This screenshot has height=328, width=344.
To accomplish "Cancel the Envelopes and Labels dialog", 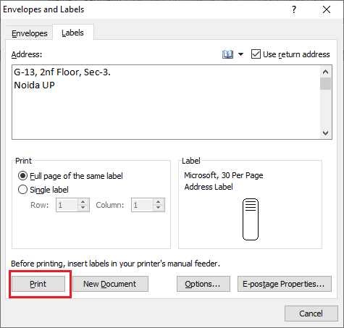I will click(x=311, y=314).
